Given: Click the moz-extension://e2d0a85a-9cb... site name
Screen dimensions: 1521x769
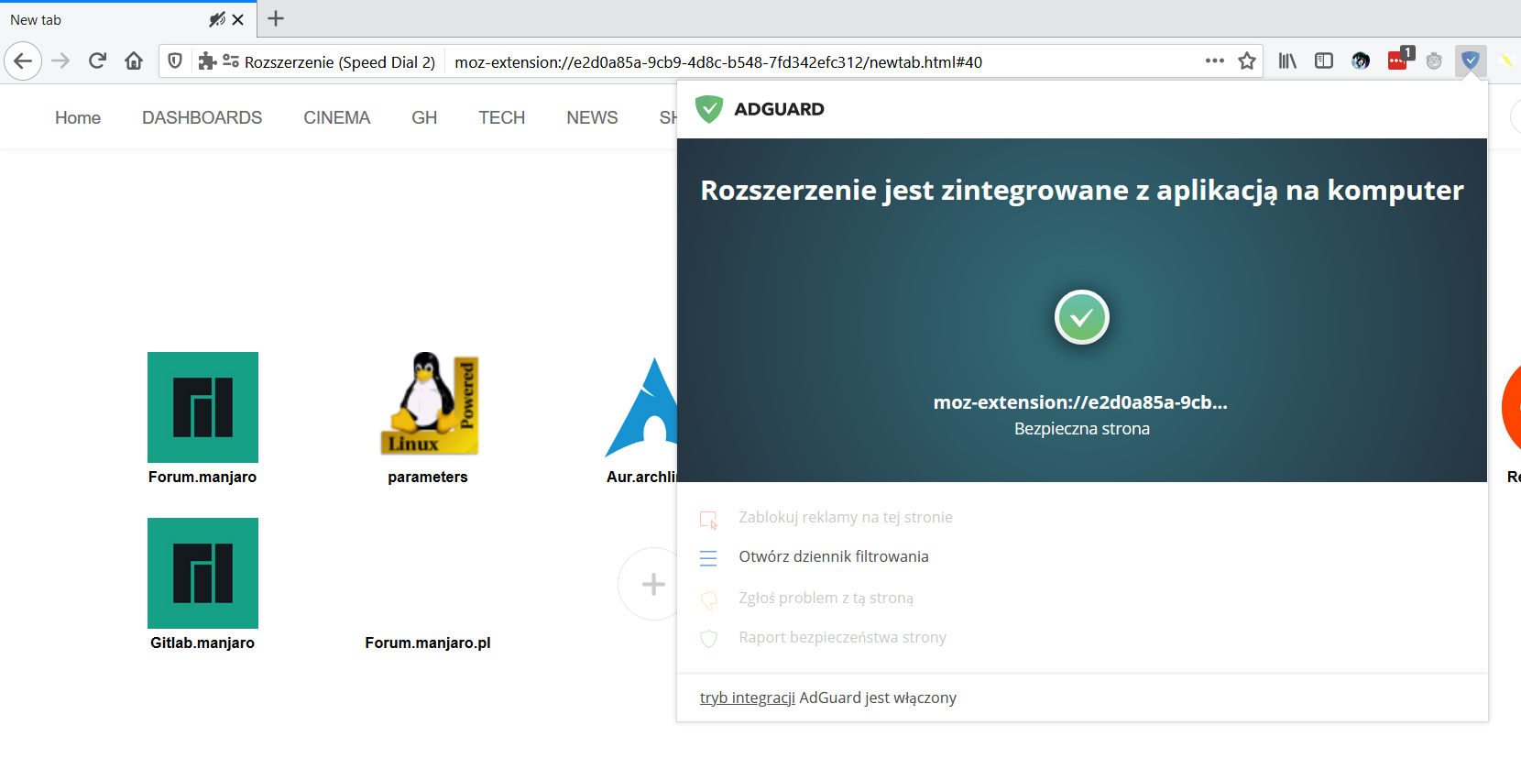Looking at the screenshot, I should [x=1081, y=402].
